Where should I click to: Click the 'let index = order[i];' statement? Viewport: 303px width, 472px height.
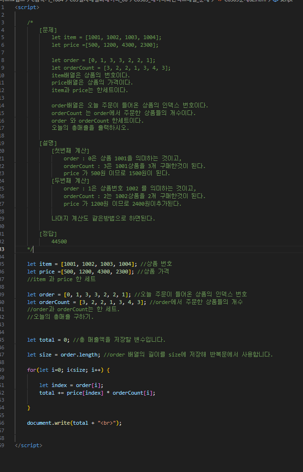[71, 385]
